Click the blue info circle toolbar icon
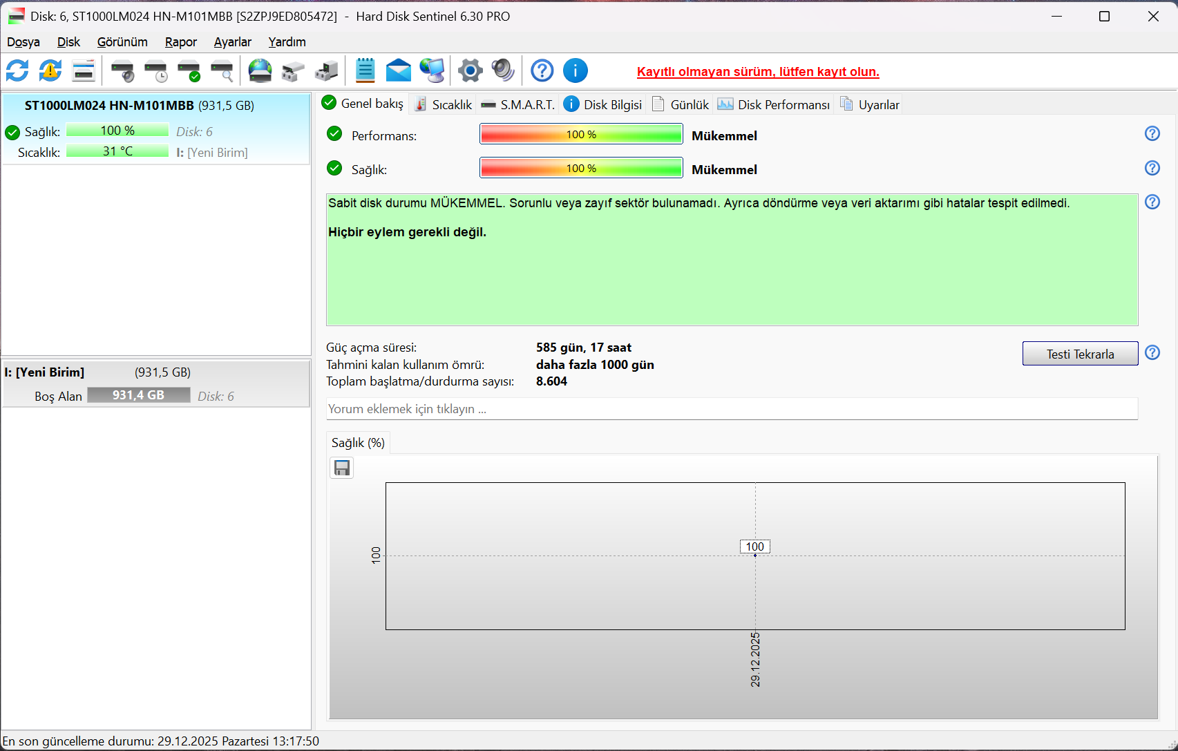This screenshot has width=1178, height=751. pyautogui.click(x=575, y=70)
